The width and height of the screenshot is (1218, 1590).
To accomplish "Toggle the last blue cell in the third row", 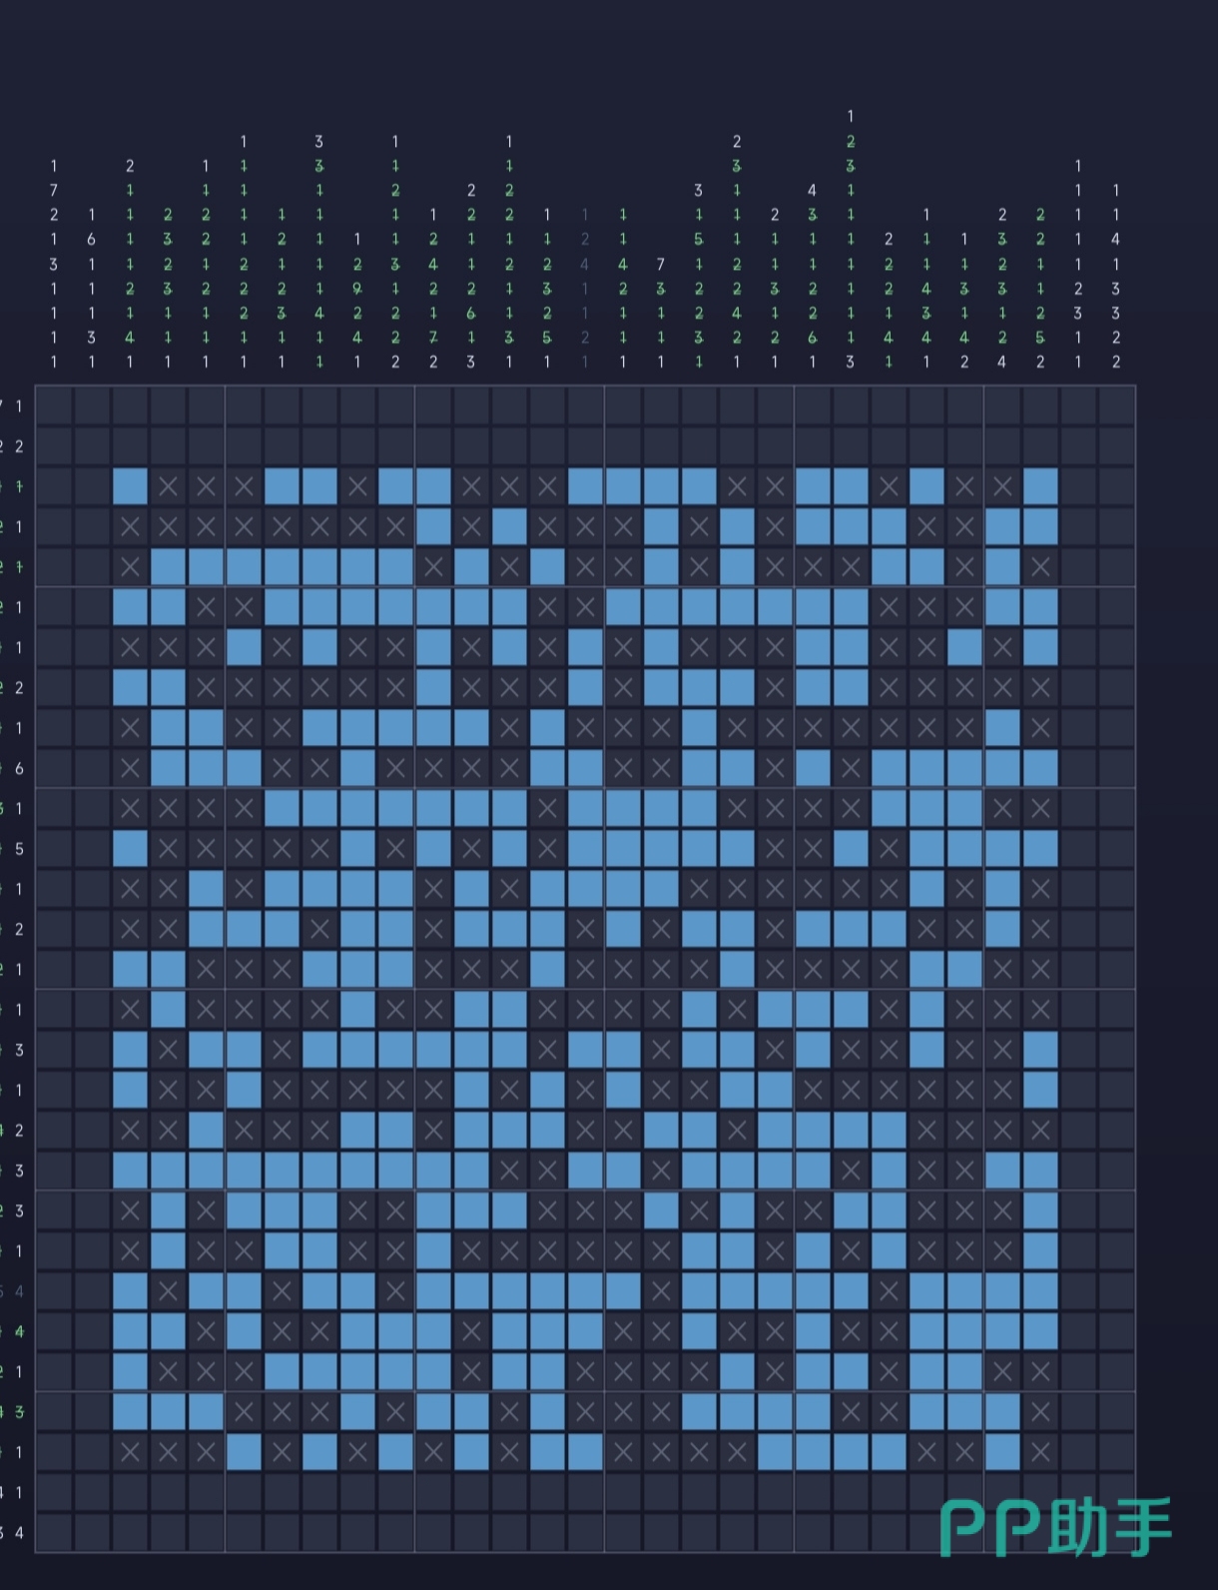I will point(1040,486).
